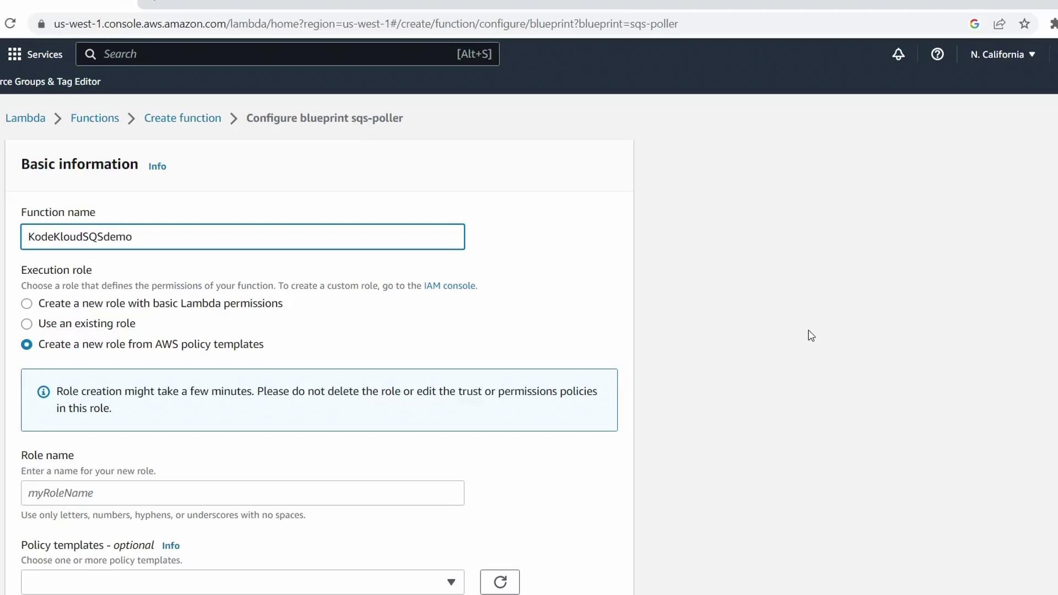
Task: Click the AWS console Search box
Action: pos(287,54)
